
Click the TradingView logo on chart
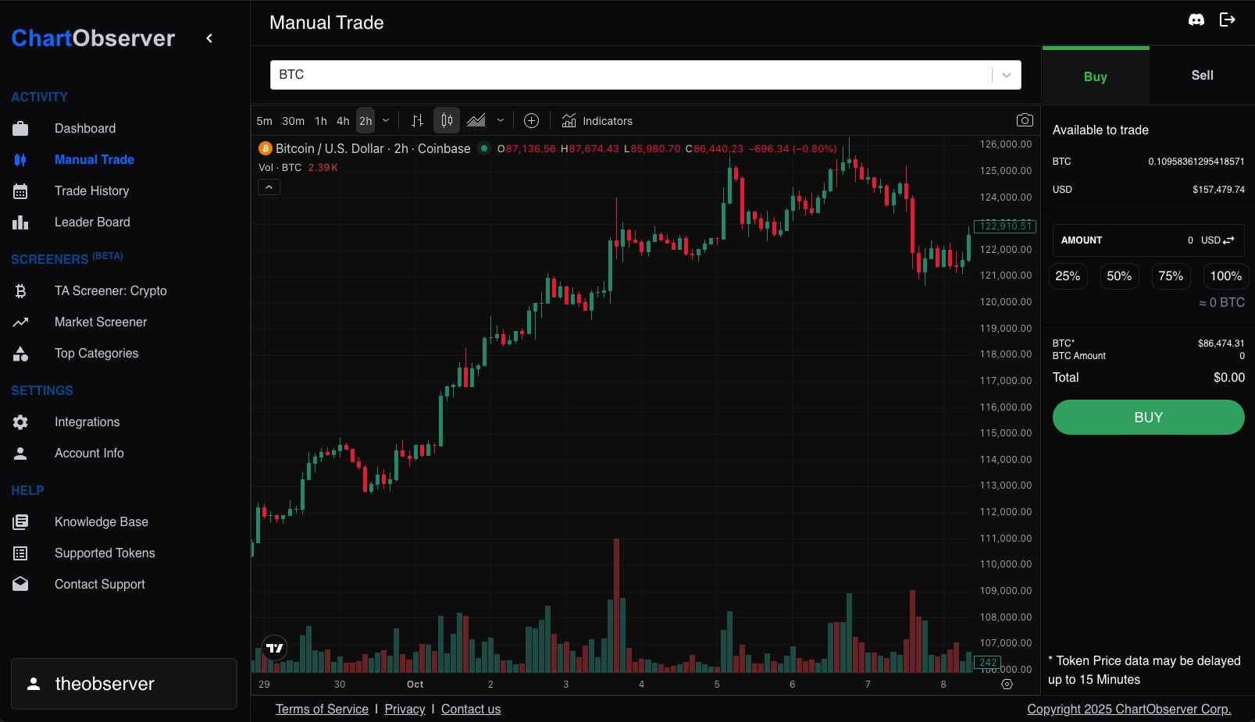coord(275,648)
